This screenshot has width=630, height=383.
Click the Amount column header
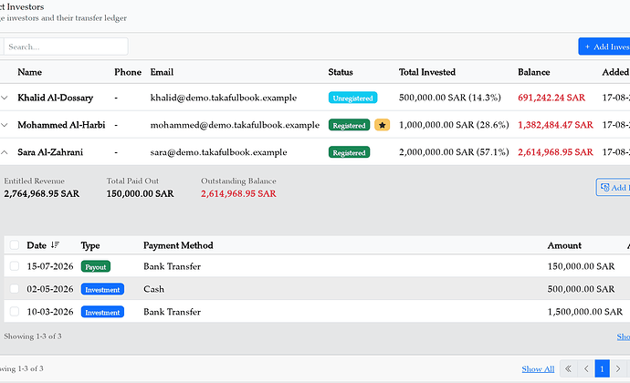[x=564, y=245]
